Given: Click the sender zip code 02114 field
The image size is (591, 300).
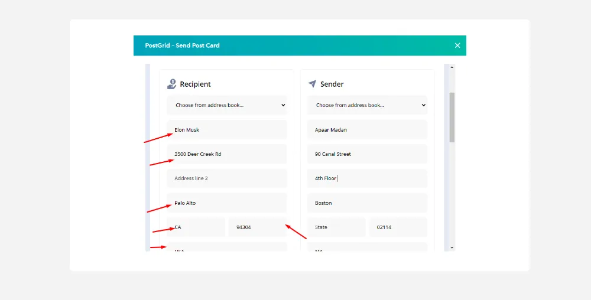Looking at the screenshot, I should point(398,227).
